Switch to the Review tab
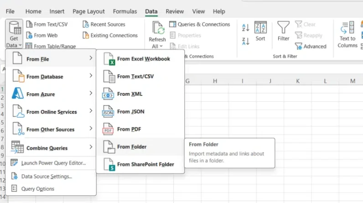 pos(175,11)
